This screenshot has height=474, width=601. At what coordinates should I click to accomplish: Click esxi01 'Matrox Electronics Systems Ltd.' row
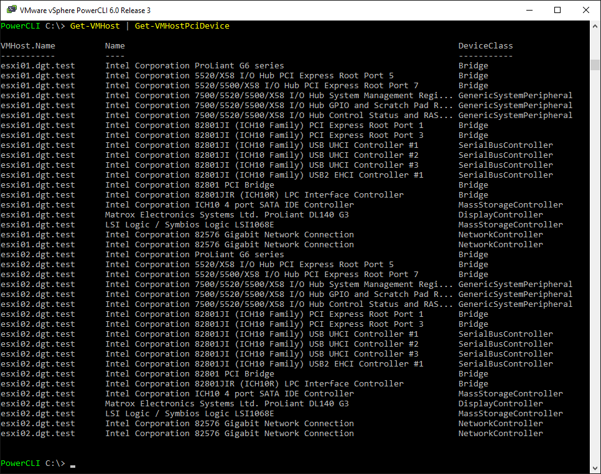click(x=272, y=215)
